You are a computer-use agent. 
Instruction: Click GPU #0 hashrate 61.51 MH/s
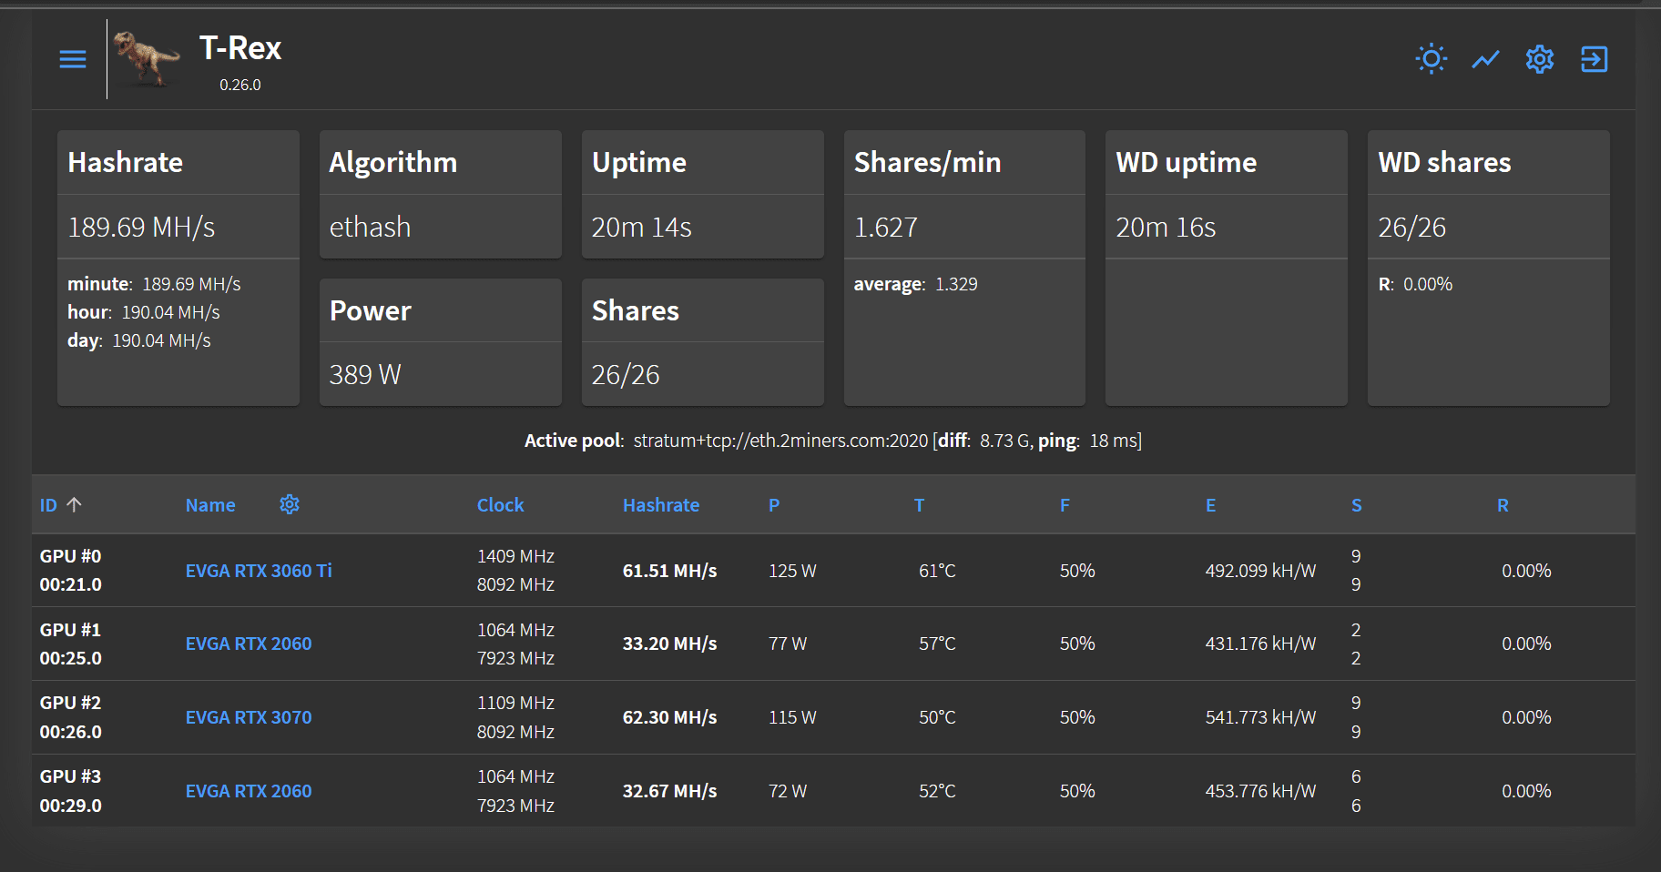click(x=669, y=571)
